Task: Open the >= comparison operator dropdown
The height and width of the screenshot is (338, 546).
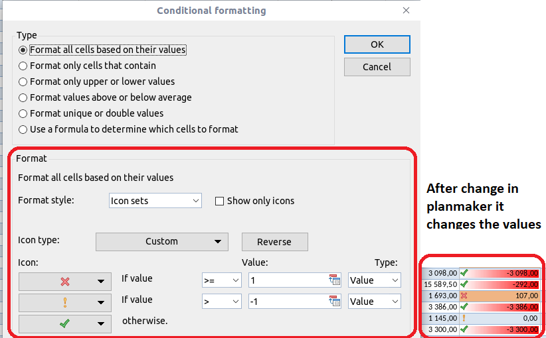Action: click(221, 280)
